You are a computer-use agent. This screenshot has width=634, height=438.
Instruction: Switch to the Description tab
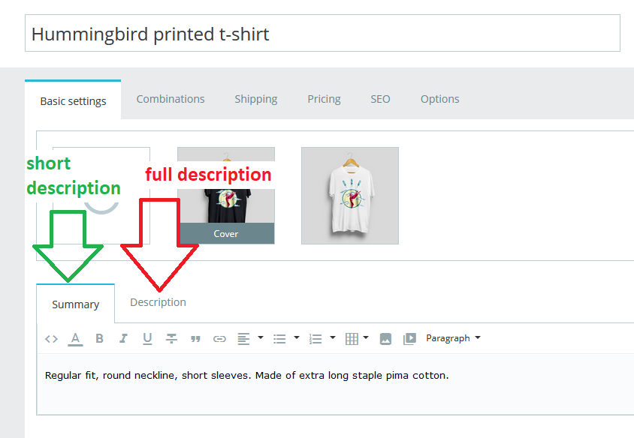[158, 302]
